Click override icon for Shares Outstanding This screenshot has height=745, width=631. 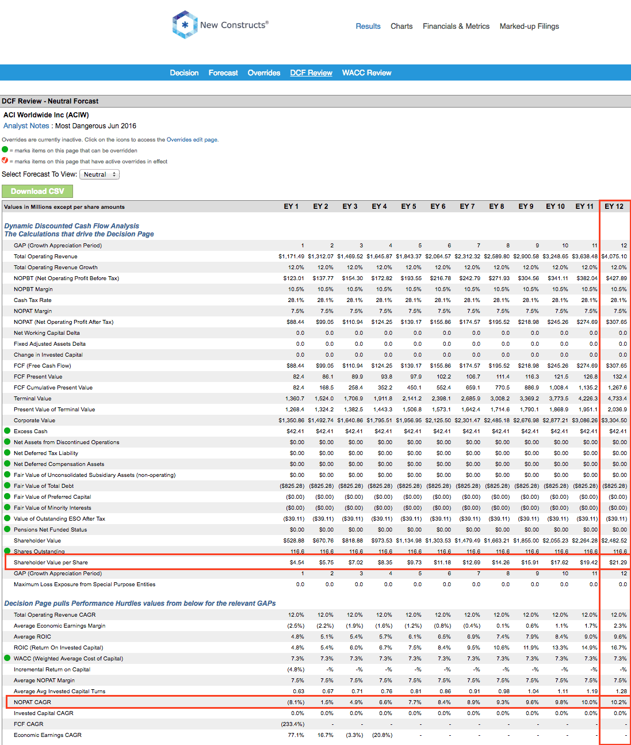(7, 551)
